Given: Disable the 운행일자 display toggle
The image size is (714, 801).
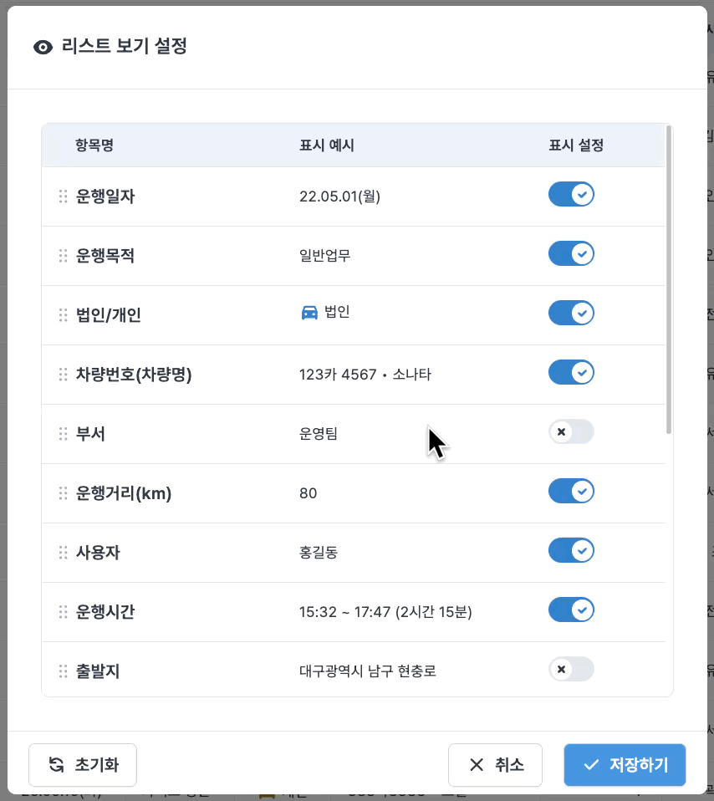Looking at the screenshot, I should point(571,195).
